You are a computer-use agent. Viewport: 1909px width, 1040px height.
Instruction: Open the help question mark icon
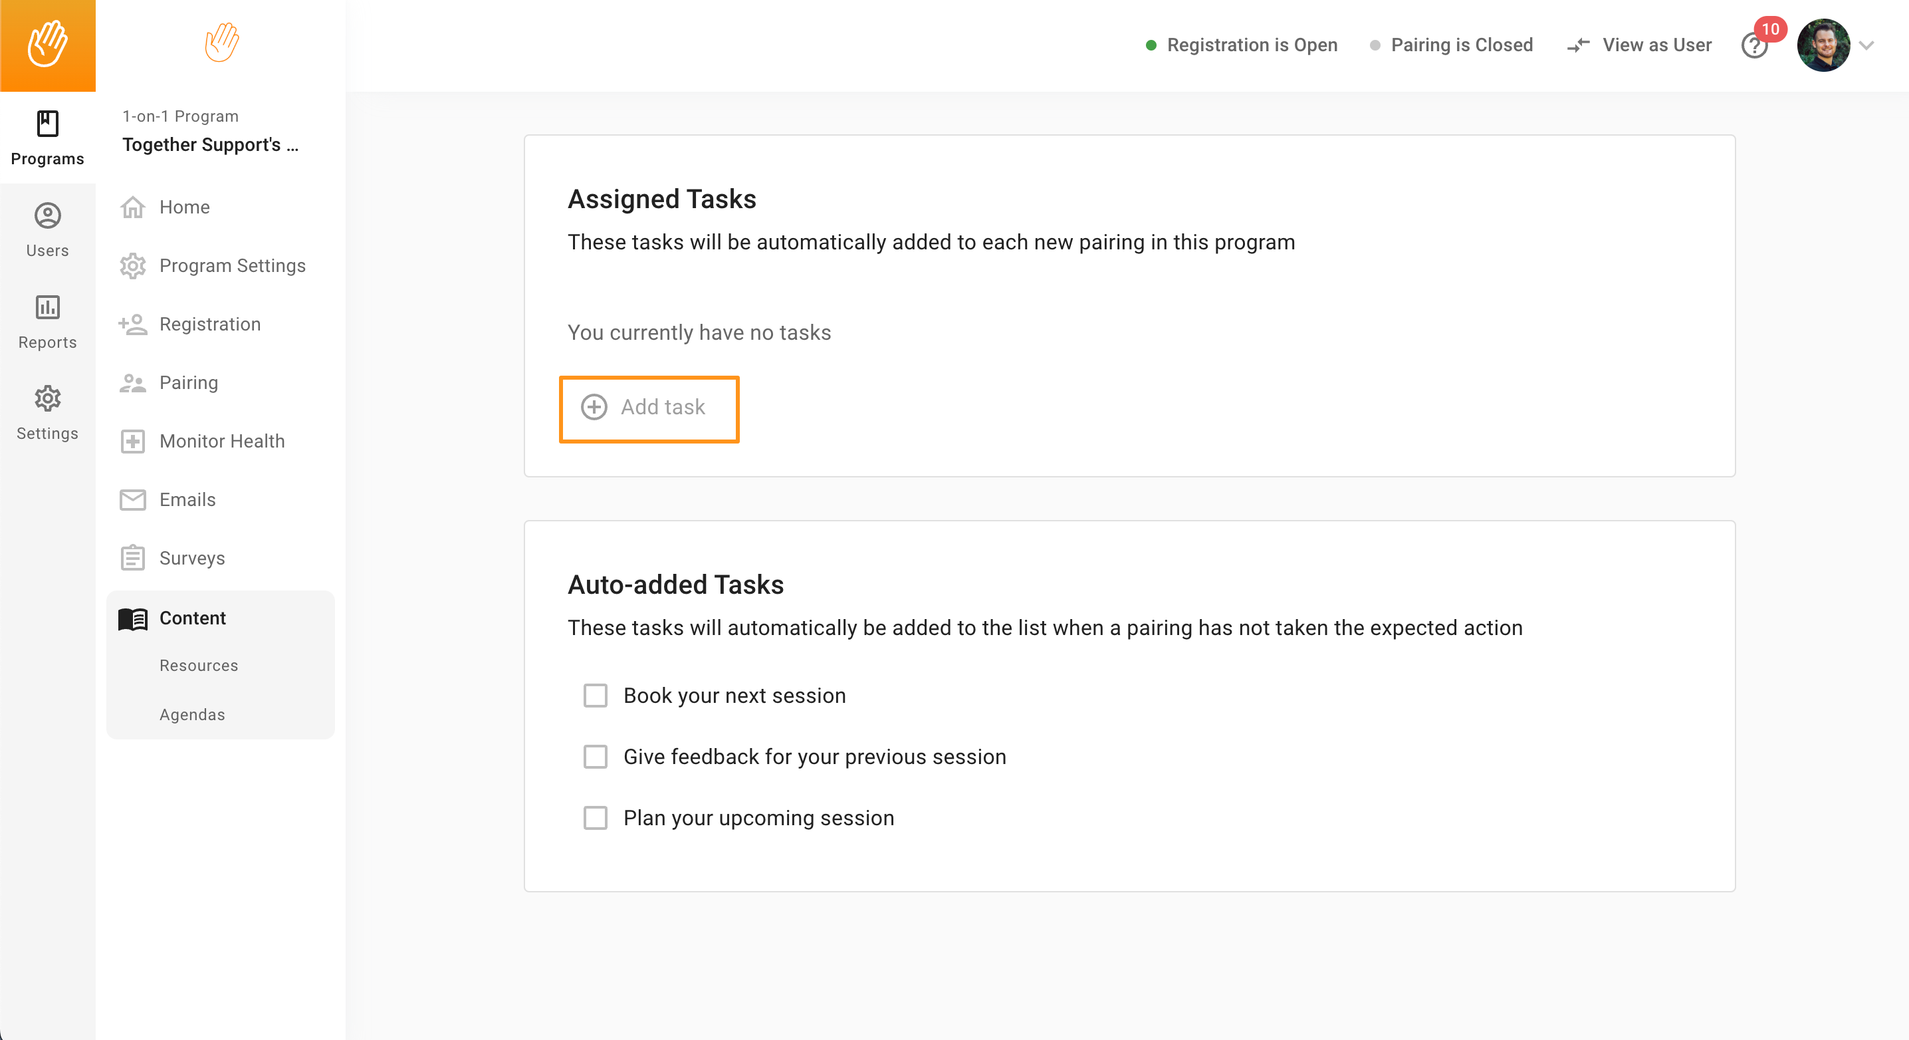pos(1753,47)
